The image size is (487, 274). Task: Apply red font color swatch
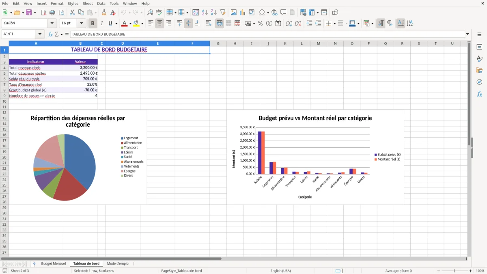click(x=124, y=24)
